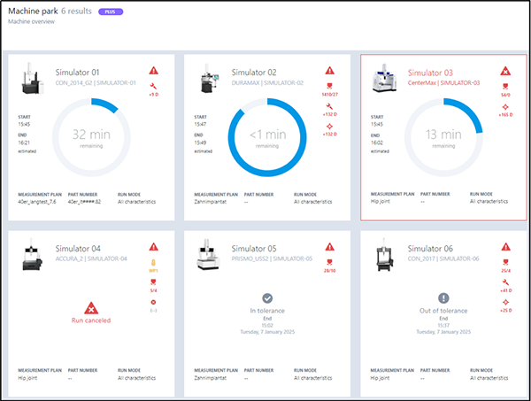The image size is (531, 401).
Task: Open the Simulator 05 title link
Action: point(255,249)
